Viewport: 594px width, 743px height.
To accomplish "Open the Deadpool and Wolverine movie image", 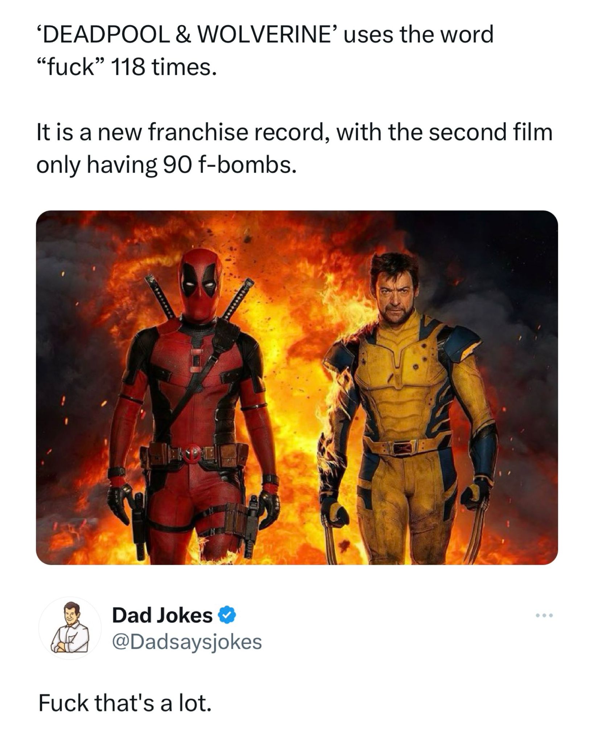I will [297, 388].
